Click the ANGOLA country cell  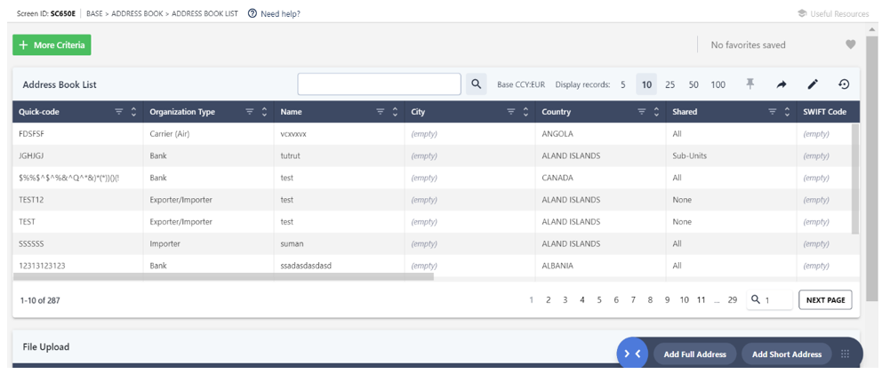600,134
